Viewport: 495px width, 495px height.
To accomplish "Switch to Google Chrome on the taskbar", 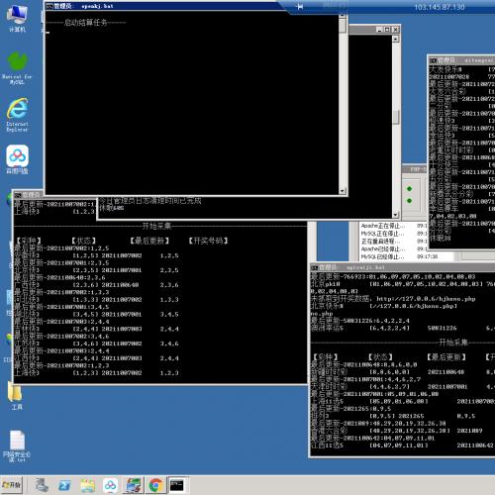I will [155, 485].
